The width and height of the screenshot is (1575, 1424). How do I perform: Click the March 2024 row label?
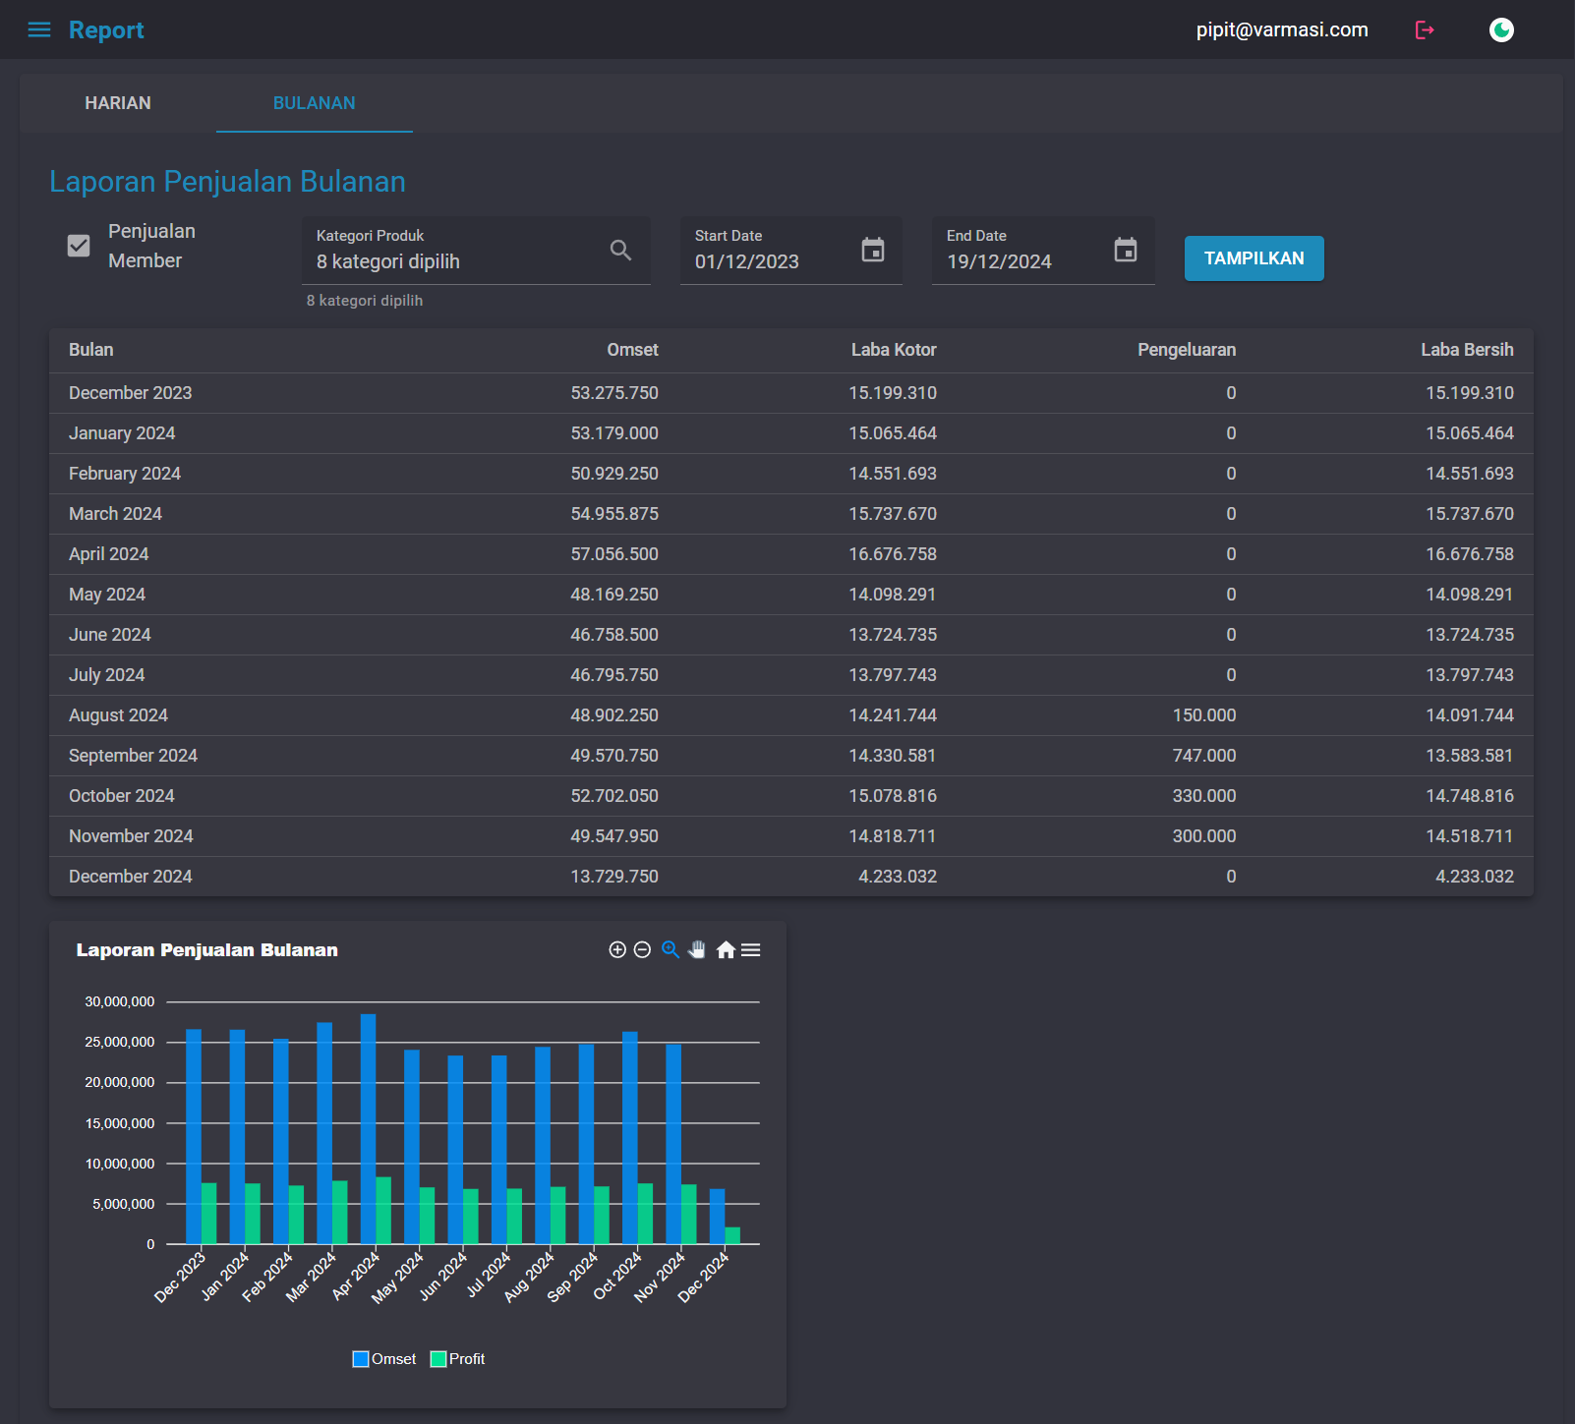[115, 514]
